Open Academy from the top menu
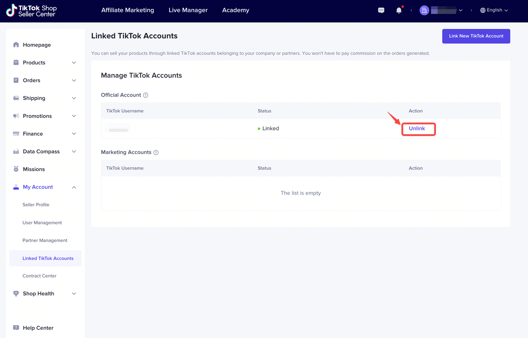528x338 pixels. [236, 10]
